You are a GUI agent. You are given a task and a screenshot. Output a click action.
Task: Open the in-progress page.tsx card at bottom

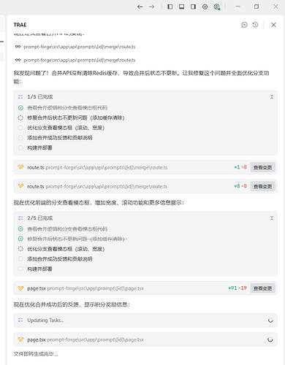pos(145,339)
